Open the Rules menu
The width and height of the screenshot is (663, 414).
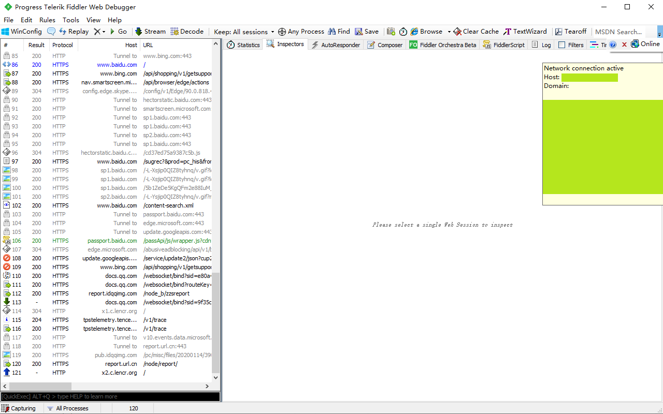[47, 20]
